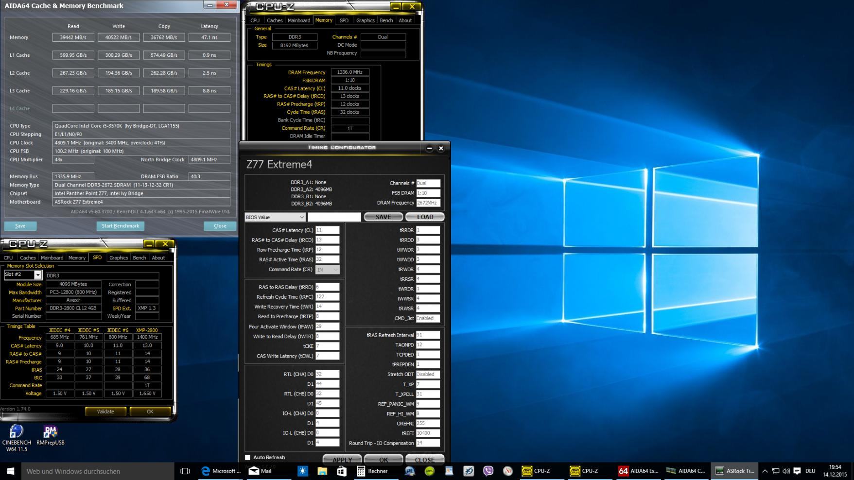Image resolution: width=854 pixels, height=480 pixels.
Task: Switch to Memory tab in lower CPU-Z window
Action: point(77,258)
